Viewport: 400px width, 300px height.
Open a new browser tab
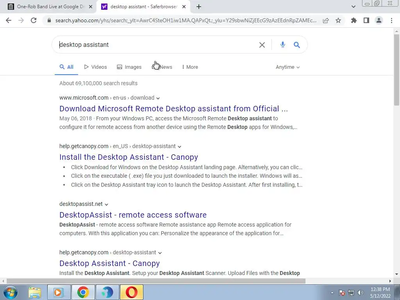199,7
